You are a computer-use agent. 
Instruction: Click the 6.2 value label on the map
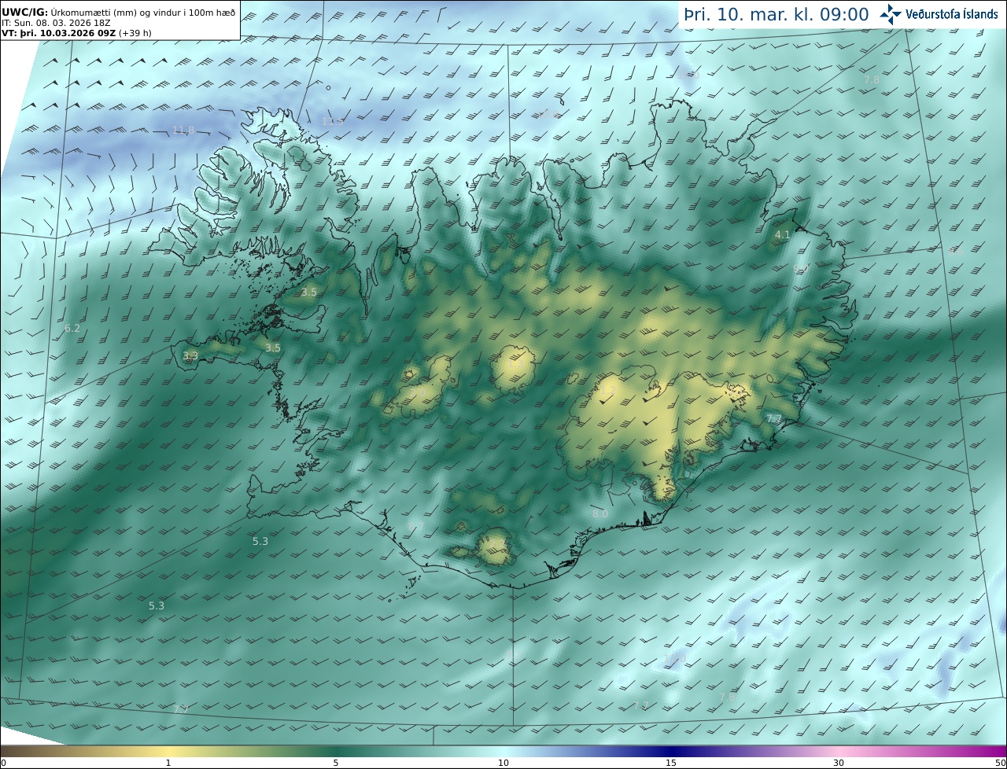coord(72,329)
